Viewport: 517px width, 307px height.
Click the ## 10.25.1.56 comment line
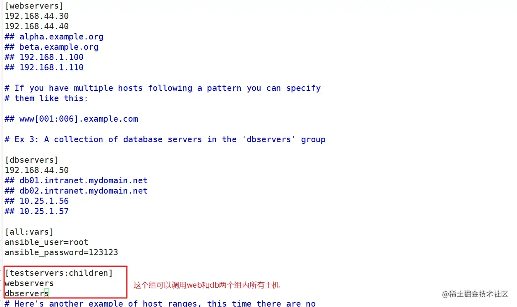tap(37, 201)
